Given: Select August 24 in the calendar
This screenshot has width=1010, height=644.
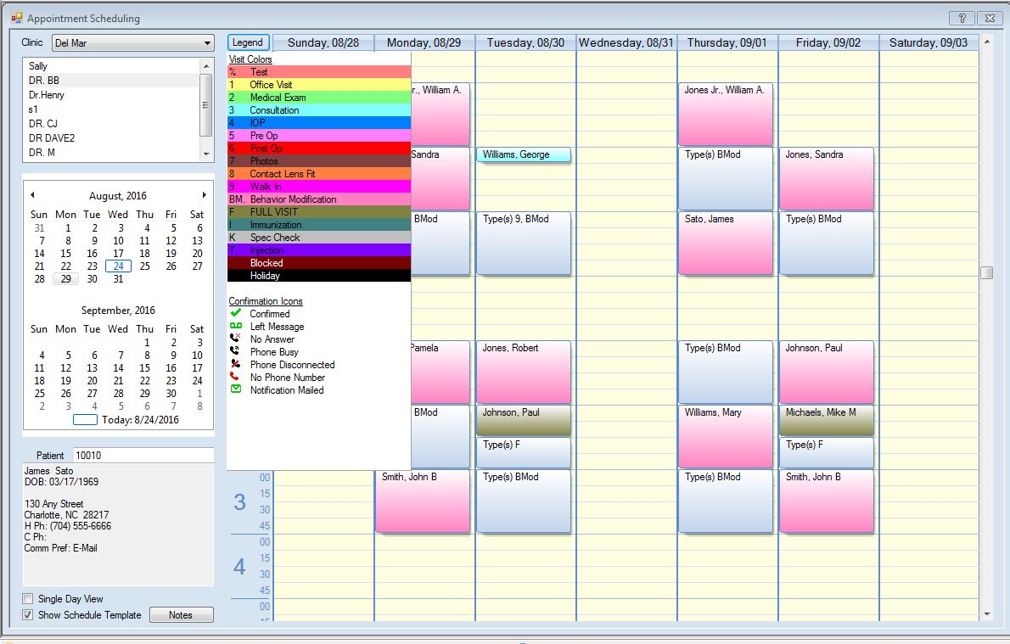Looking at the screenshot, I should pos(119,266).
